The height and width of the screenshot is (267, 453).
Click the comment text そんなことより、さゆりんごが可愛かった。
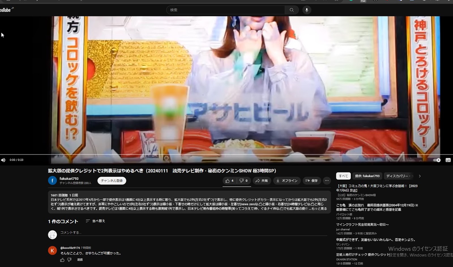[91, 253]
